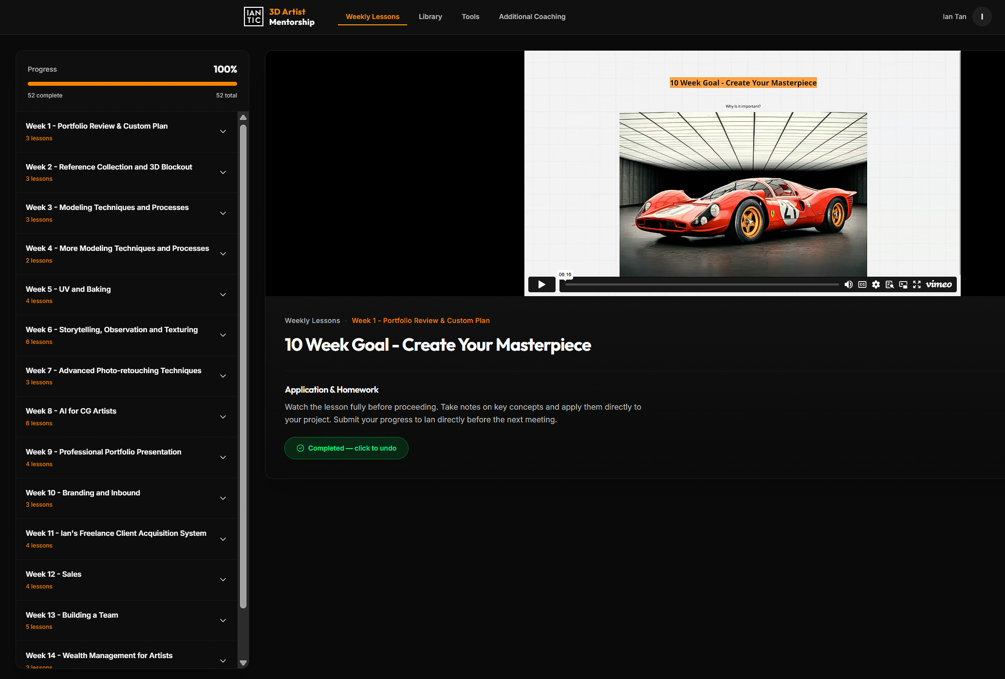Click the Weekly Lessons breadcrumb link

[313, 321]
